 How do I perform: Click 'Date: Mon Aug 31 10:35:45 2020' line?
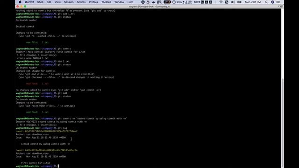pyautogui.click(x=41, y=157)
